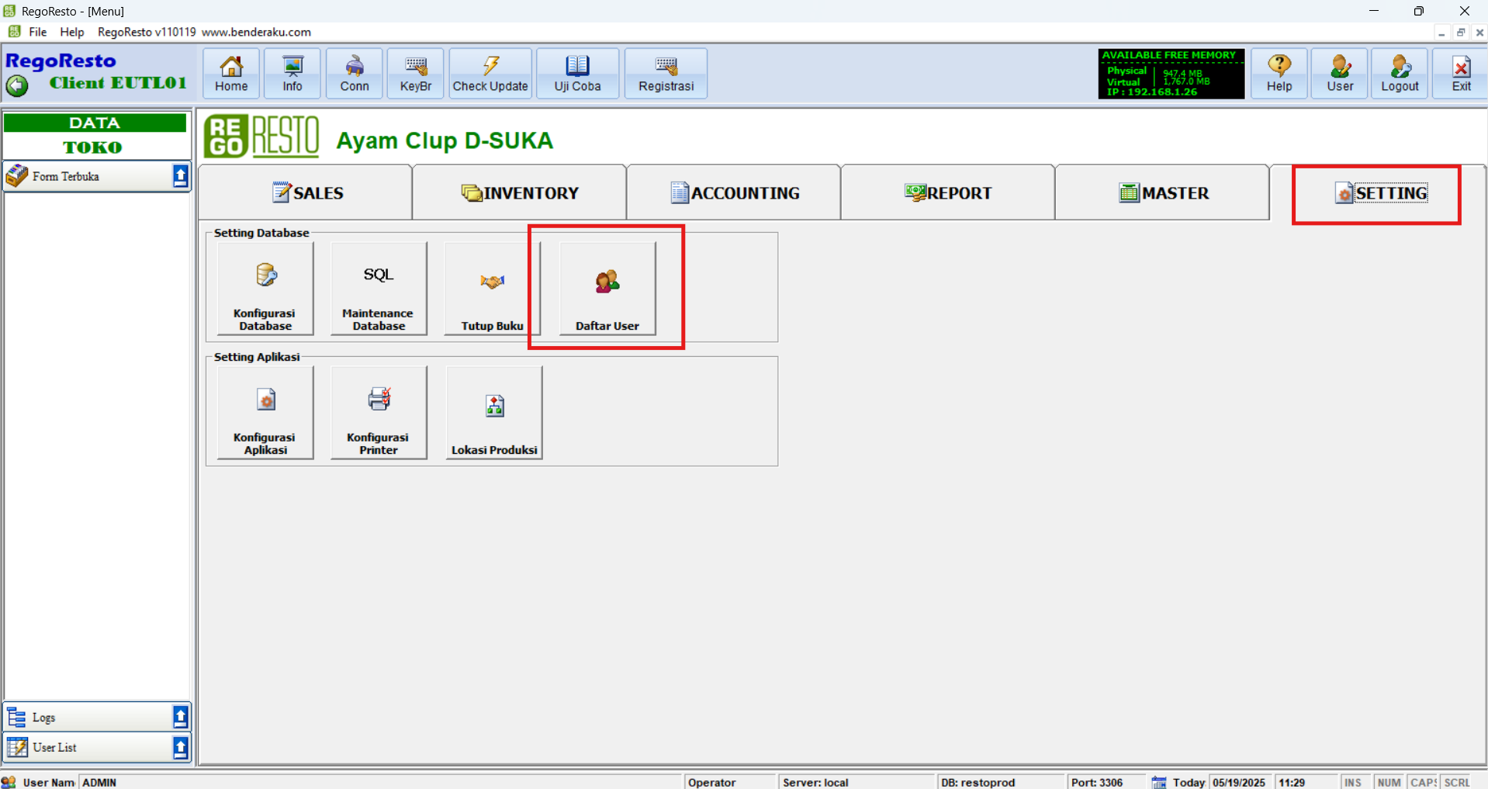The height and width of the screenshot is (789, 1488).
Task: Launch Maintenance Database SQL tool
Action: (x=379, y=289)
